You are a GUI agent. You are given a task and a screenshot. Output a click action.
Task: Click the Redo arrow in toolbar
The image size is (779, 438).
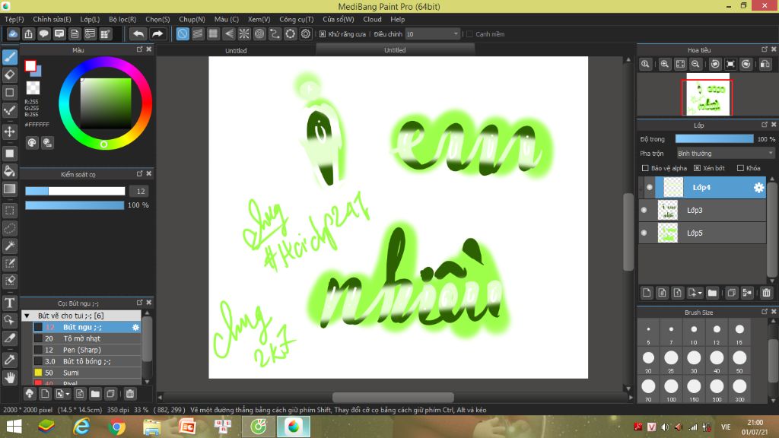click(157, 33)
